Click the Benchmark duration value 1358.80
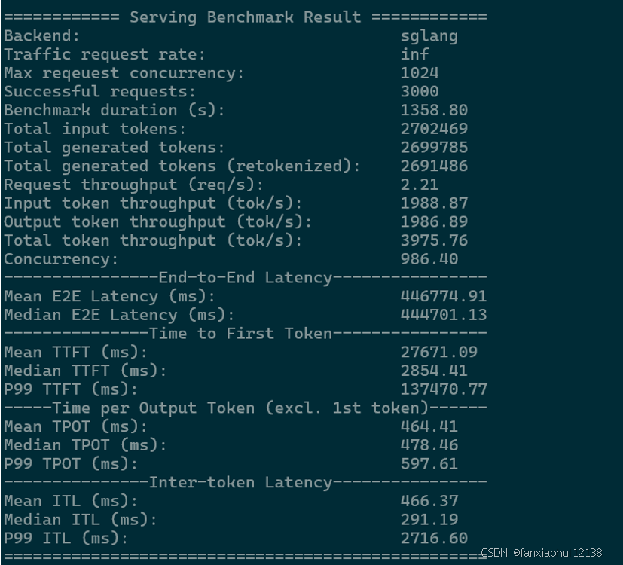Image resolution: width=623 pixels, height=565 pixels. pyautogui.click(x=434, y=110)
